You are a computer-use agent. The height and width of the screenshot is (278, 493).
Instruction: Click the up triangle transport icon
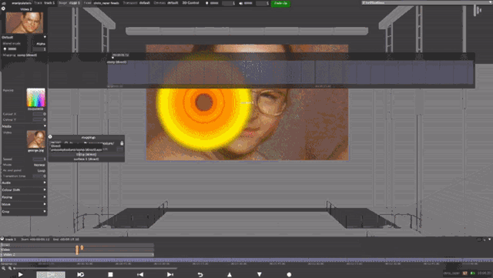[230, 275]
